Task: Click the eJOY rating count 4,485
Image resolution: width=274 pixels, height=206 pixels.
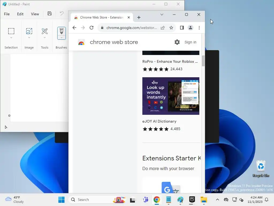Action: 175,129
